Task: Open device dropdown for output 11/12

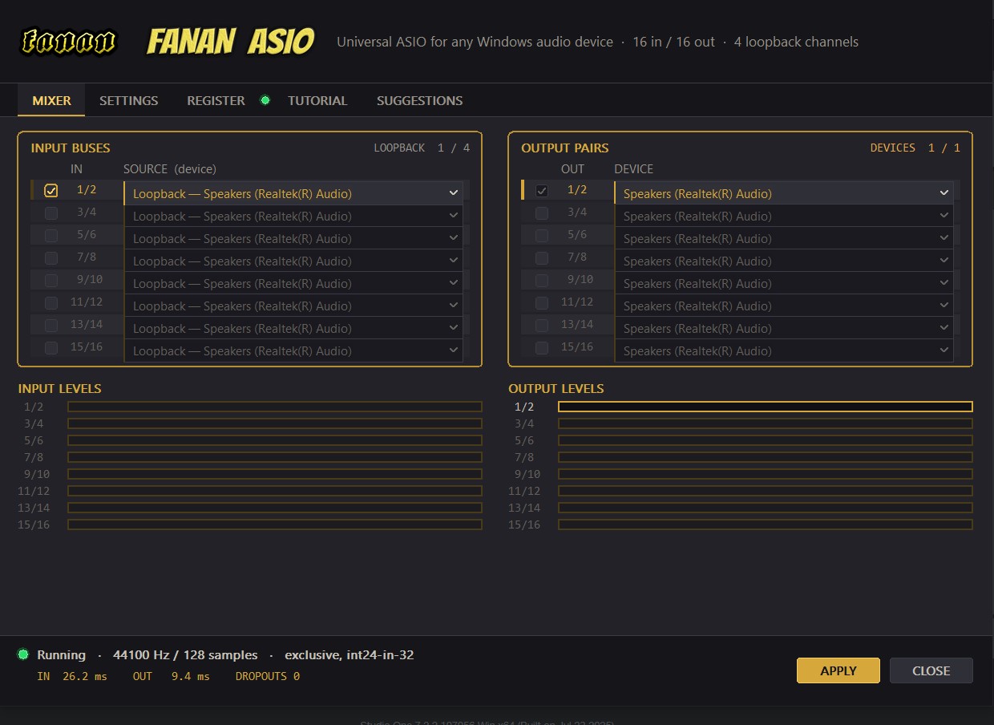Action: coord(784,306)
